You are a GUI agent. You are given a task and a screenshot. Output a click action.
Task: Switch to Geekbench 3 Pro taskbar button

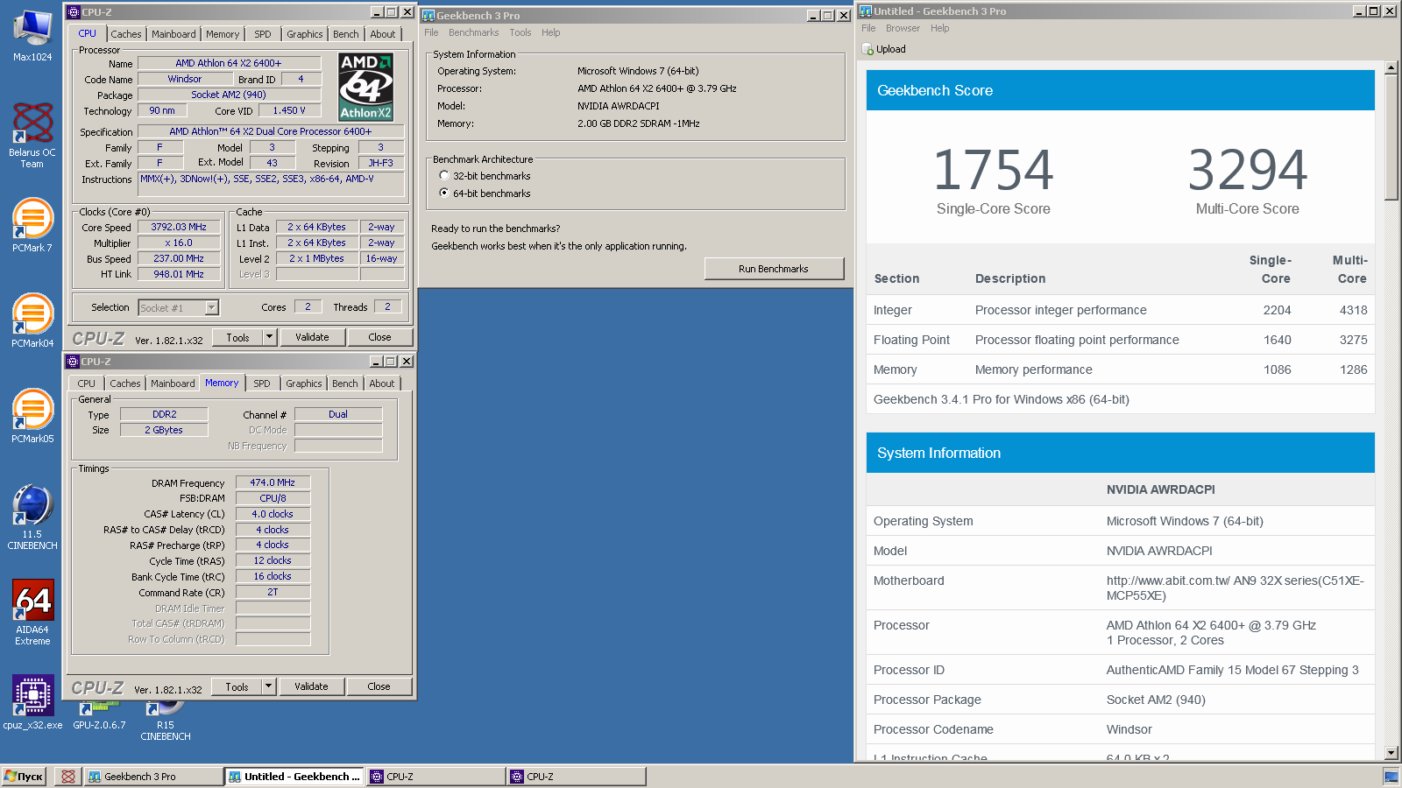pos(154,777)
